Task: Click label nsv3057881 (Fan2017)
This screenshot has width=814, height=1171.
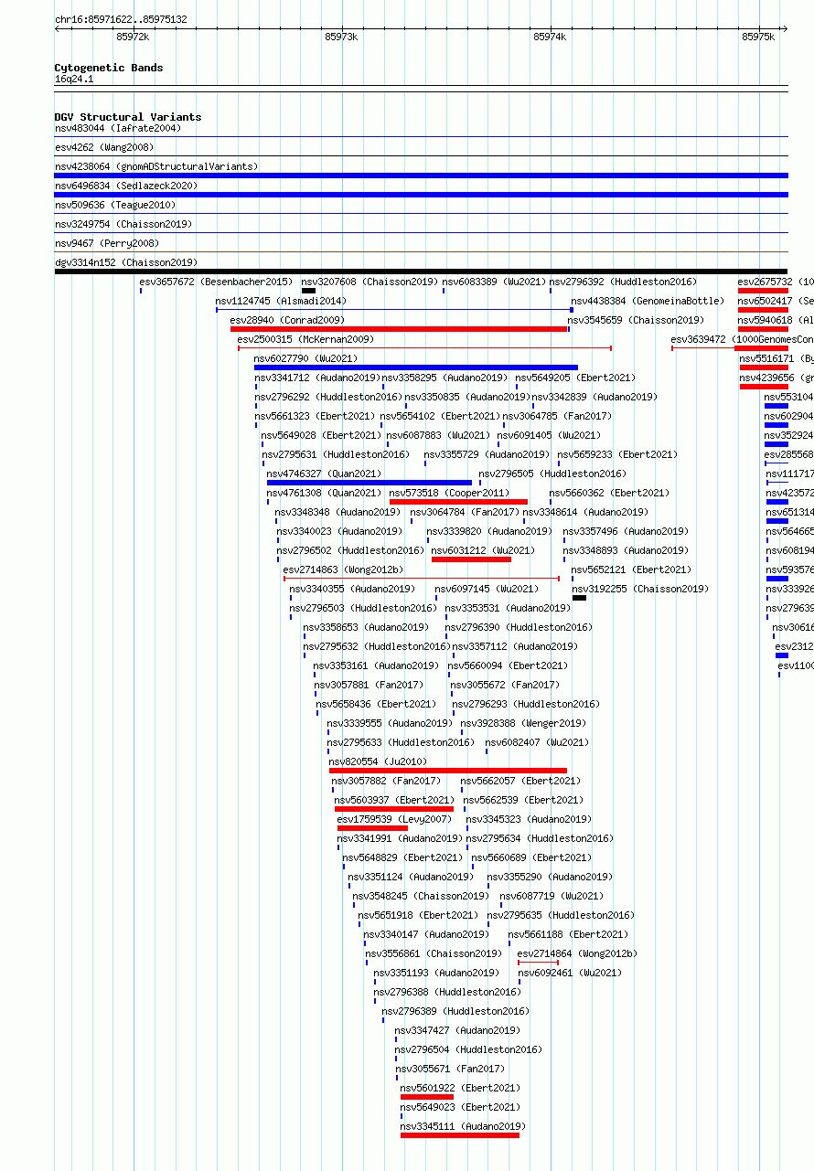Action: pyautogui.click(x=370, y=685)
